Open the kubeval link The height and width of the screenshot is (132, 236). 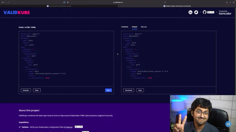69,127
